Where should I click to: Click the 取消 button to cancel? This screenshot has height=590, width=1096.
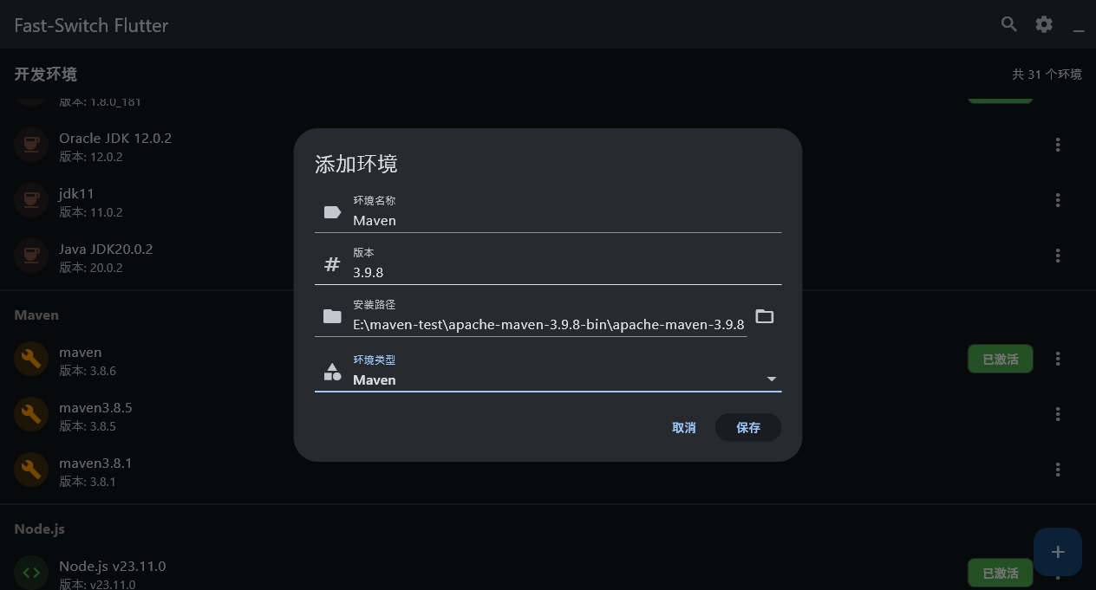pos(684,427)
